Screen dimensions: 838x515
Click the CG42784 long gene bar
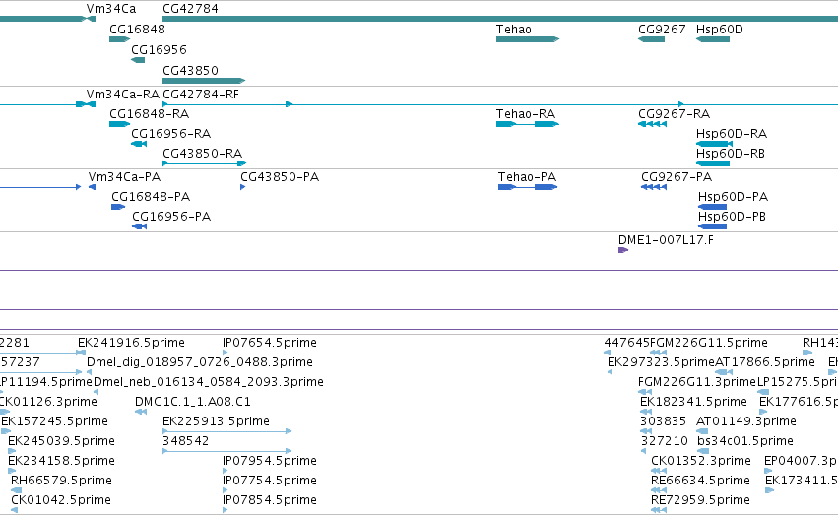pos(500,19)
